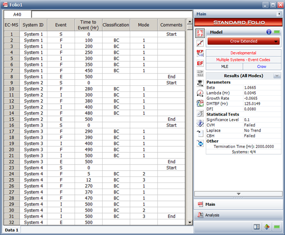Click mode cell '3' in row 31
This screenshot has height=235, width=285.
click(144, 216)
